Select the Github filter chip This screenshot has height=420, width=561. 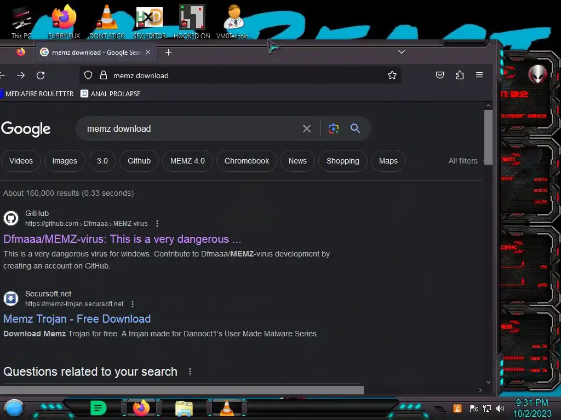pos(139,161)
